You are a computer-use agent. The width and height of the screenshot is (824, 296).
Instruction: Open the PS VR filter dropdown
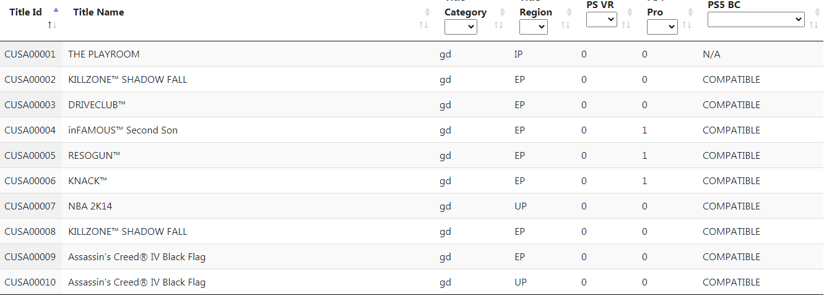click(x=602, y=19)
